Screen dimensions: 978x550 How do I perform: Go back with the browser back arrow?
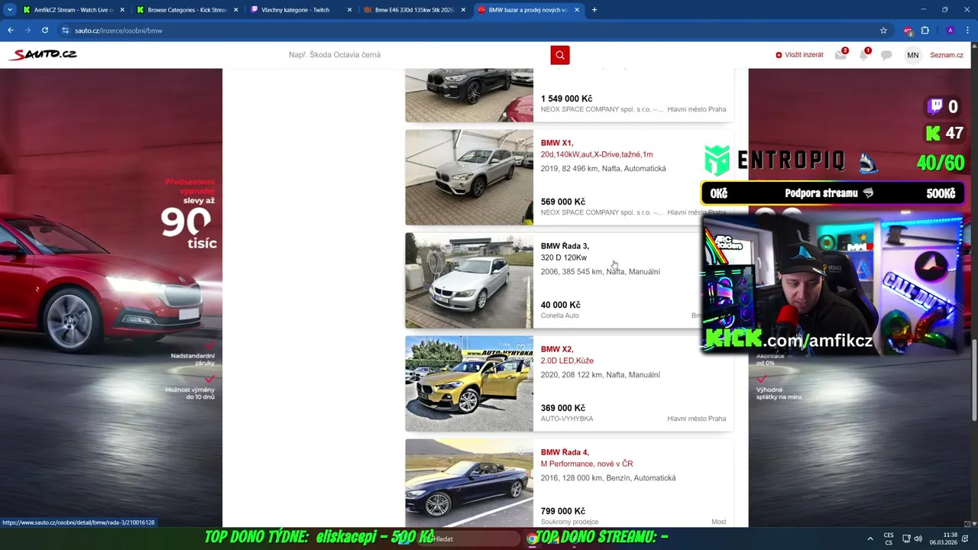click(x=11, y=31)
